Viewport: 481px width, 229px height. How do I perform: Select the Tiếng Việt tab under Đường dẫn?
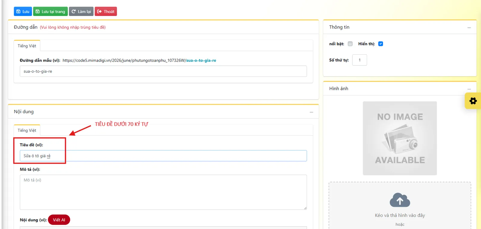[27, 46]
